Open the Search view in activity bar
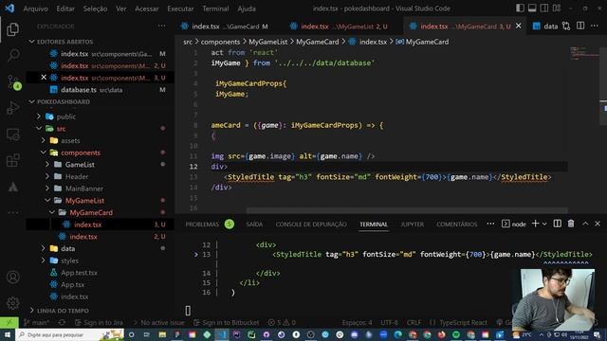 coord(12,55)
